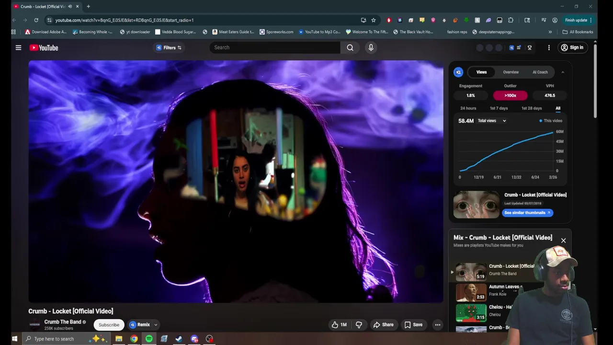Open the Sporeworks.com bookmark
Image resolution: width=613 pixels, height=345 pixels.
click(276, 32)
